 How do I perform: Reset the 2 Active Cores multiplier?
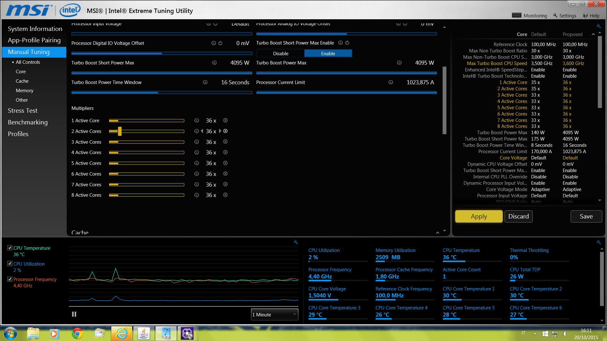coord(225,131)
